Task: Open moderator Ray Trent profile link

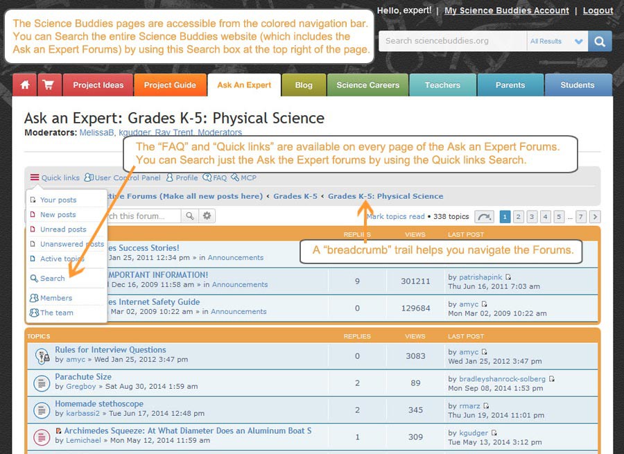Action: click(x=174, y=132)
